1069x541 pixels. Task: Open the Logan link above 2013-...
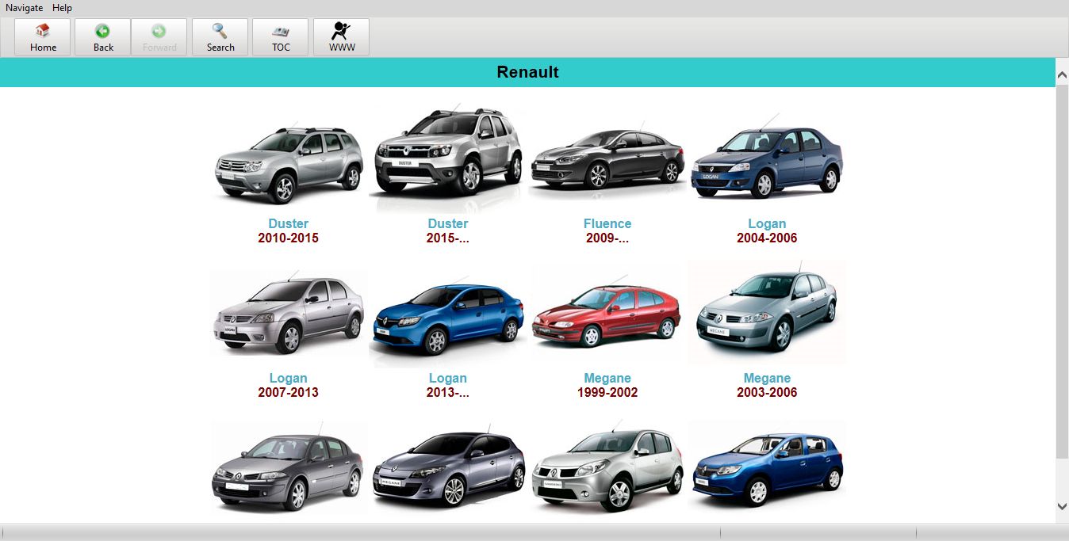coord(448,378)
